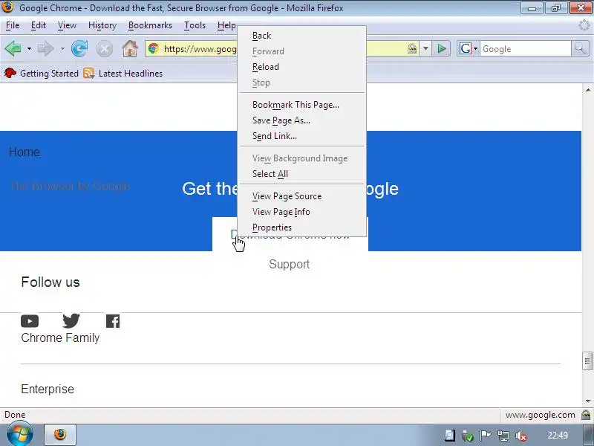Screen dimensions: 594x446
Task: Click the Action Center flag tray icon
Action: (x=486, y=436)
